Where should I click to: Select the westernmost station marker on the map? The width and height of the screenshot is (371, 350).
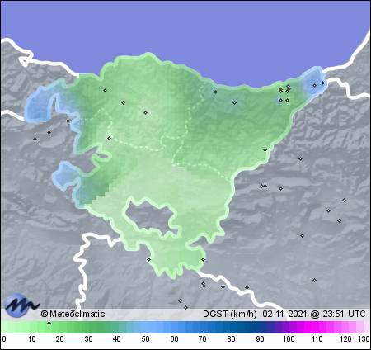tap(35, 139)
